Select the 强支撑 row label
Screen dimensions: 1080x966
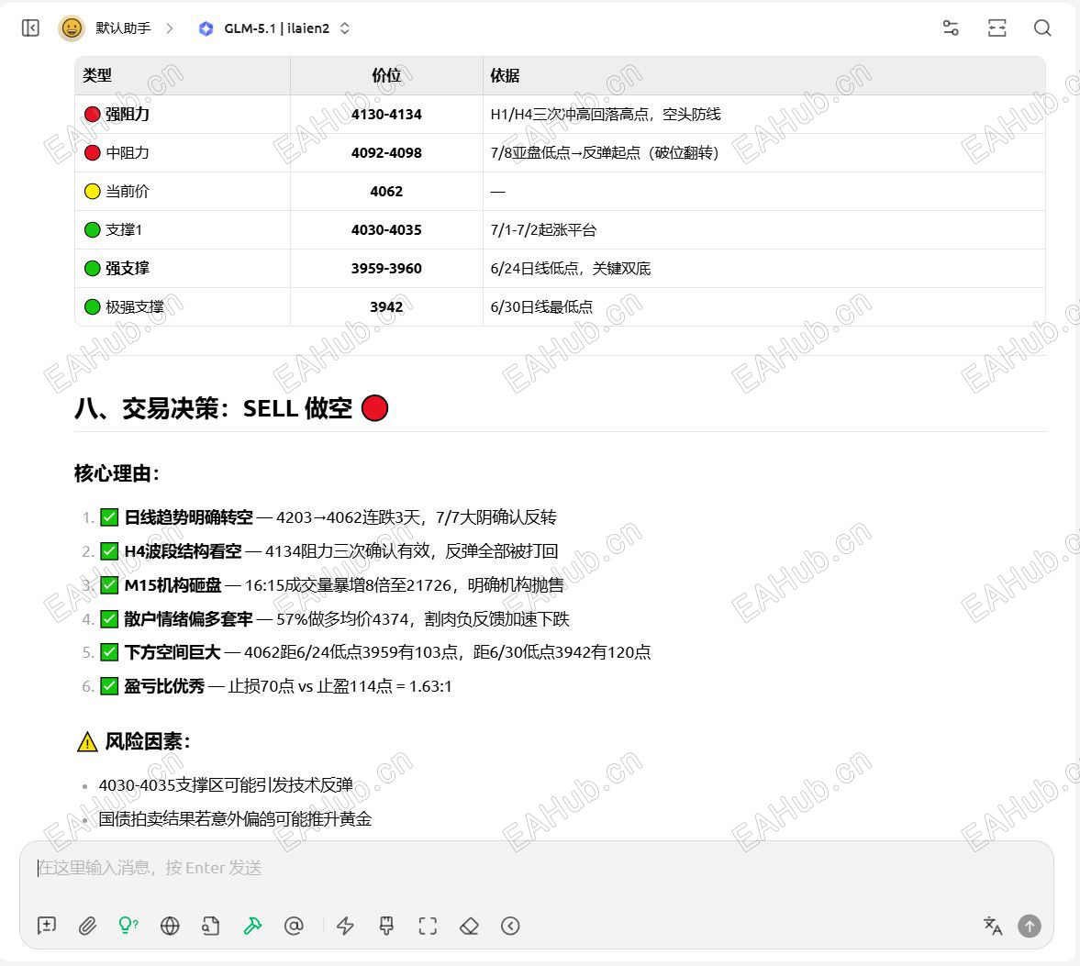(x=127, y=268)
